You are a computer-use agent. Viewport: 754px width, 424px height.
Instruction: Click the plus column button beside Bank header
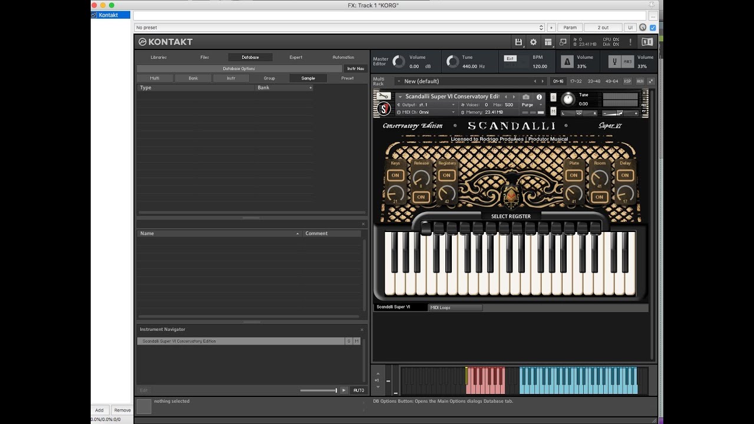[310, 88]
